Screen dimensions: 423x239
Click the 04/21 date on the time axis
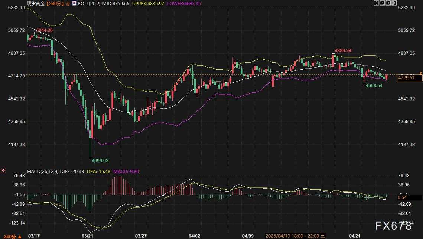coord(354,236)
